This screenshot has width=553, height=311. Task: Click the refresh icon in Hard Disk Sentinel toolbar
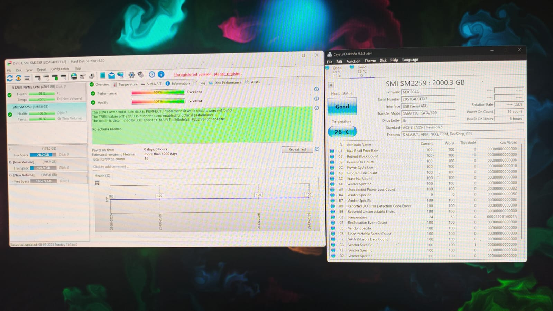click(10, 78)
